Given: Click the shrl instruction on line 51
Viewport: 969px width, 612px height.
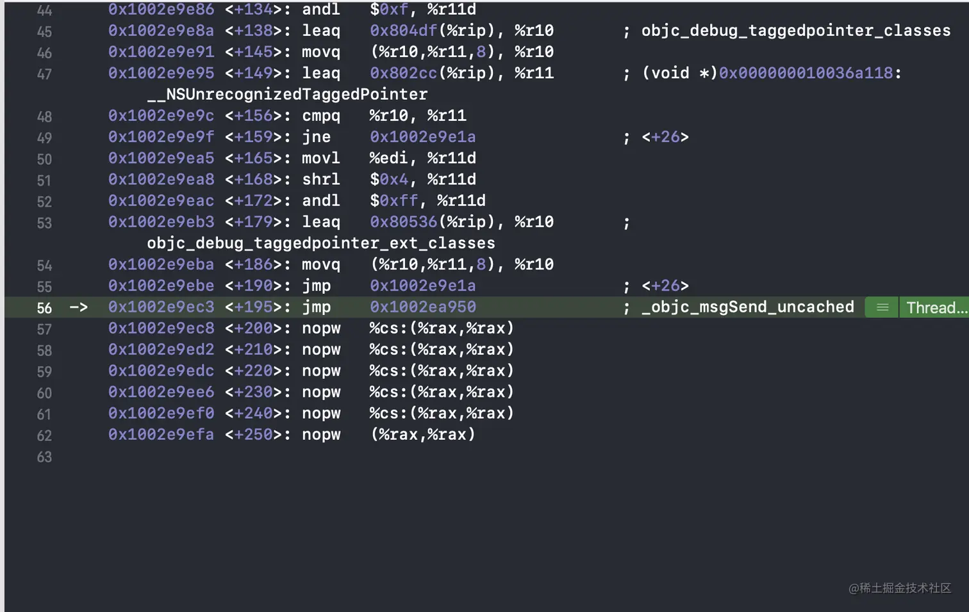Looking at the screenshot, I should point(321,179).
